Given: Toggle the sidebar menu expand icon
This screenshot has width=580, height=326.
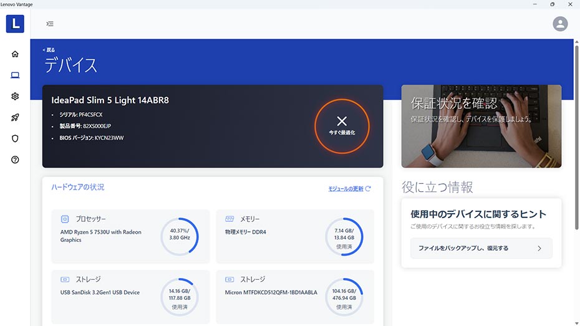Looking at the screenshot, I should [x=50, y=24].
